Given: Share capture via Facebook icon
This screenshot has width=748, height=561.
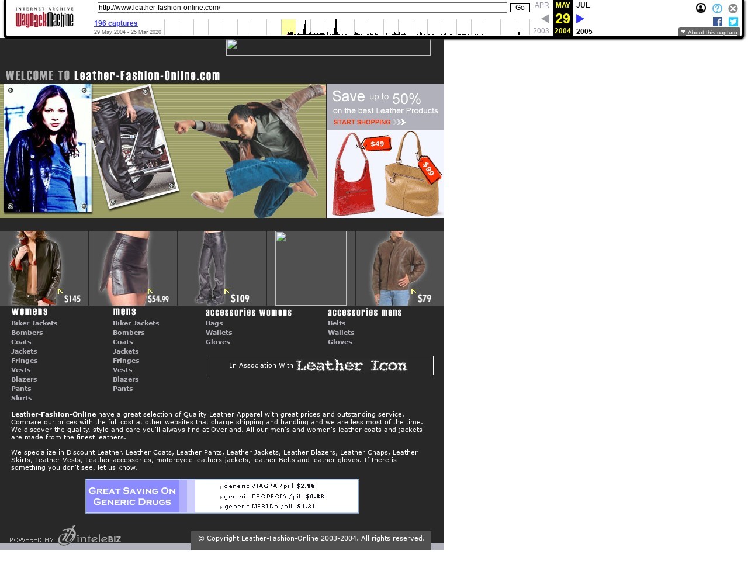Looking at the screenshot, I should tap(718, 22).
